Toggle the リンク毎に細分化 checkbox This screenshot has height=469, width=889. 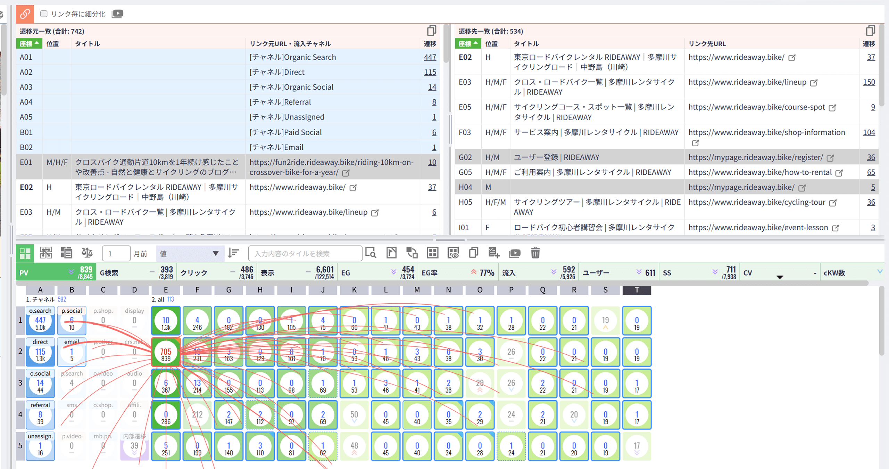(x=44, y=14)
